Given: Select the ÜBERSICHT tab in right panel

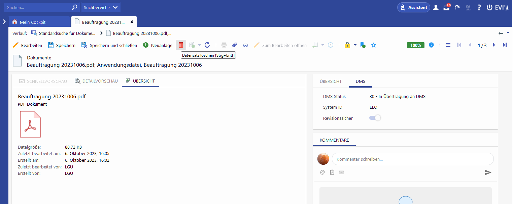Looking at the screenshot, I should coord(331,81).
